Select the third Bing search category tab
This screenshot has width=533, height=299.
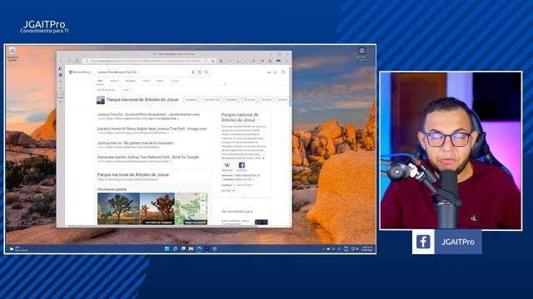tap(131, 81)
